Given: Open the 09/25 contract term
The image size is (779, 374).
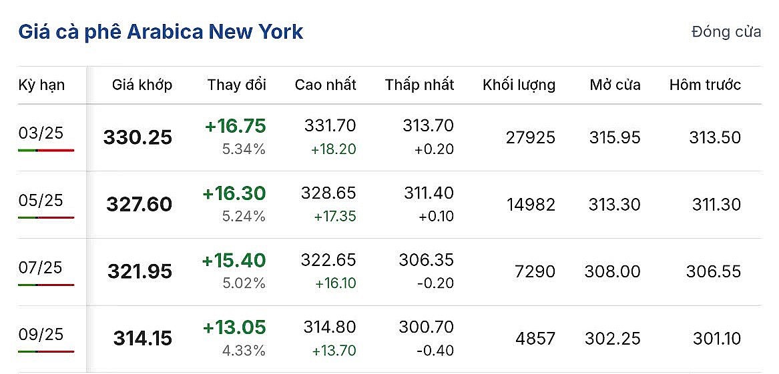Looking at the screenshot, I should [x=41, y=334].
